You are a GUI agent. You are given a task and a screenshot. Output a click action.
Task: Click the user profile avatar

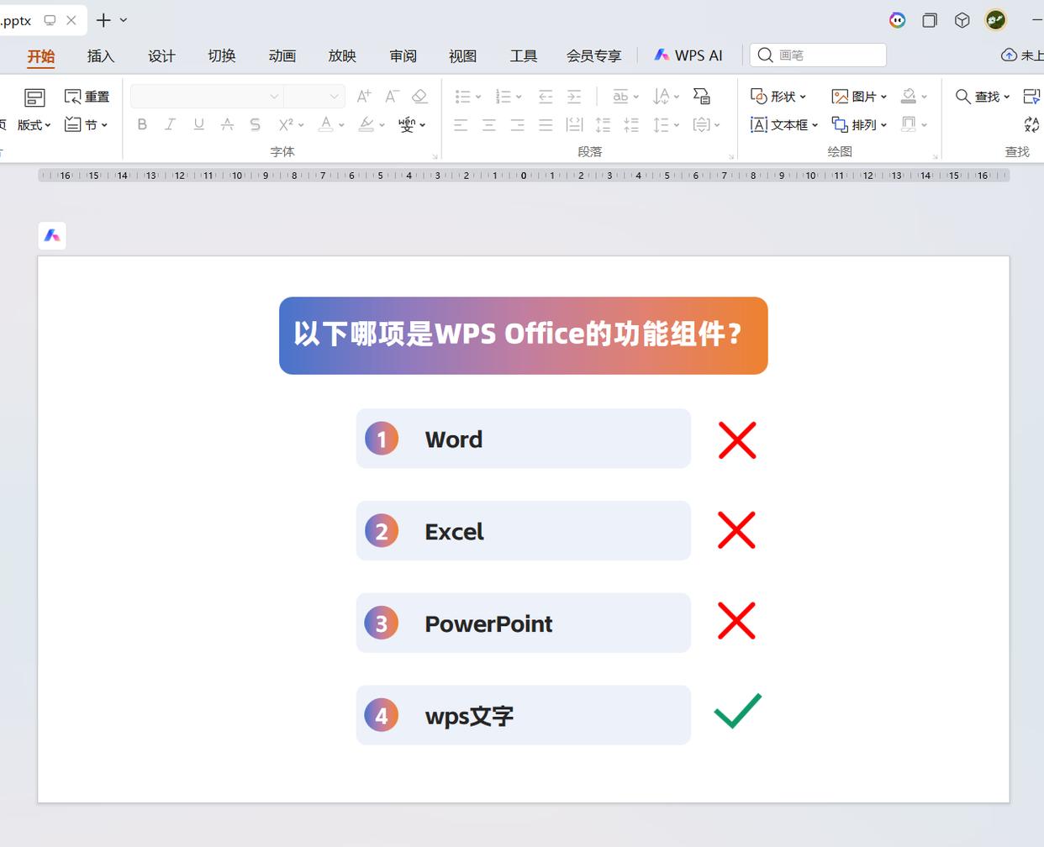(996, 20)
